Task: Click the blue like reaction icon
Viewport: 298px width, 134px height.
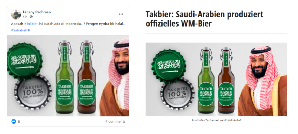Action: pos(14,121)
